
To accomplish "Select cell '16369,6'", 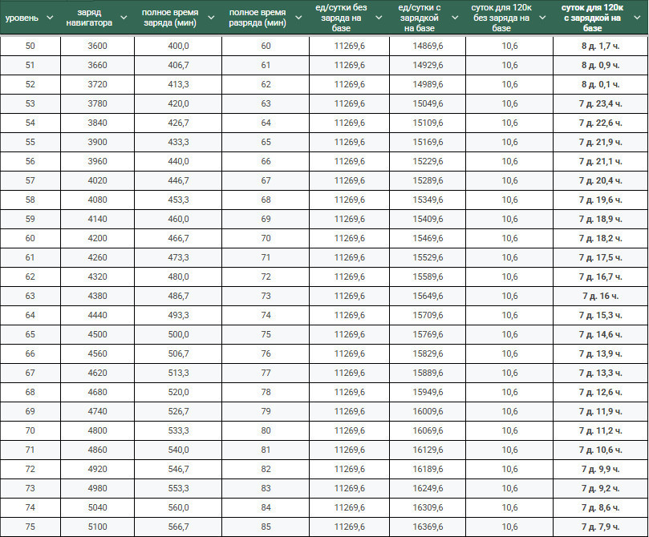I will 428,527.
